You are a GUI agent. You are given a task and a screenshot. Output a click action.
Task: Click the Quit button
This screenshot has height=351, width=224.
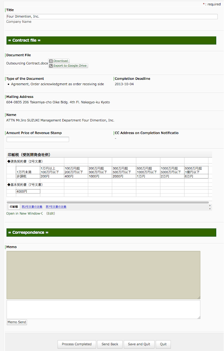click(x=163, y=344)
